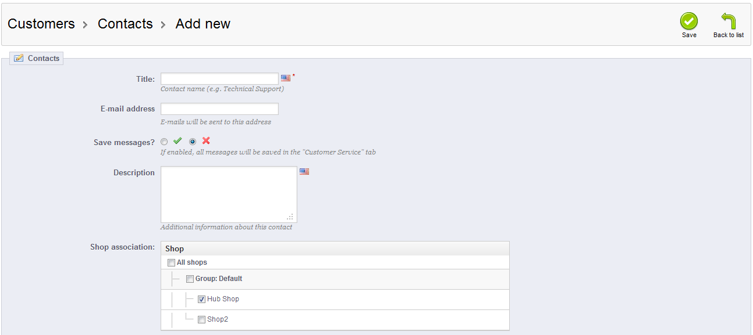Open the translation flag beside the Title field
Image resolution: width=753 pixels, height=335 pixels.
(286, 77)
